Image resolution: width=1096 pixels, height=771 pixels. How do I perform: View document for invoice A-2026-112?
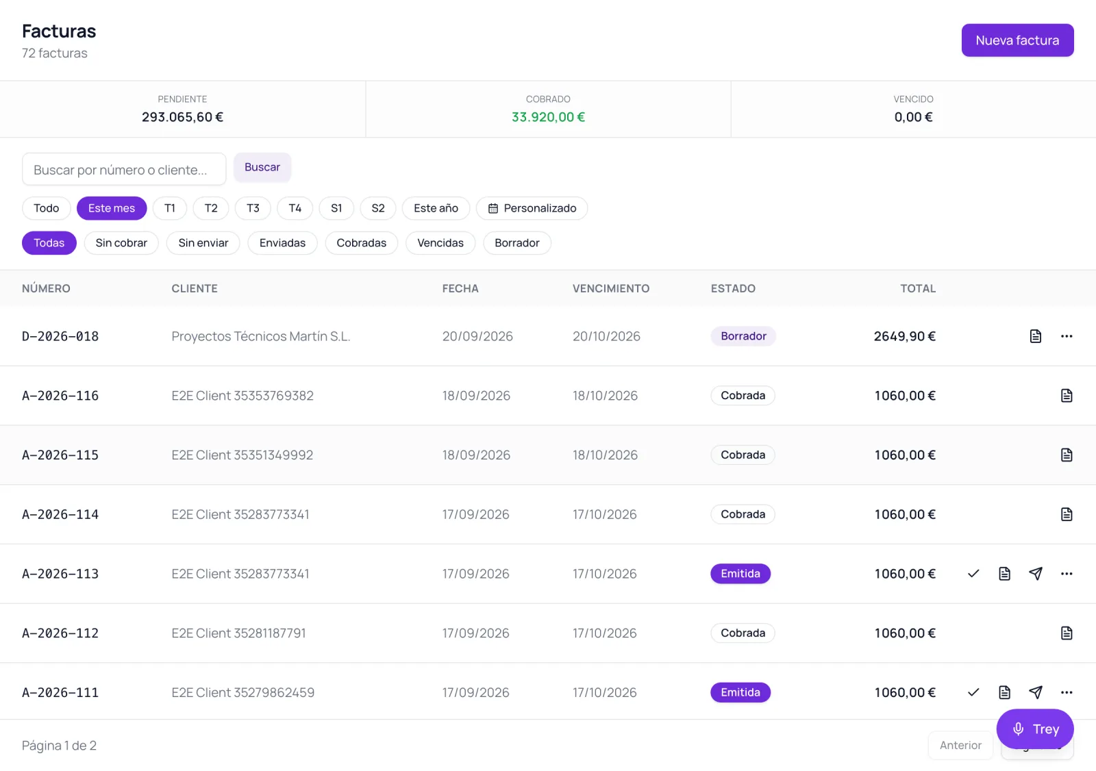click(x=1067, y=633)
